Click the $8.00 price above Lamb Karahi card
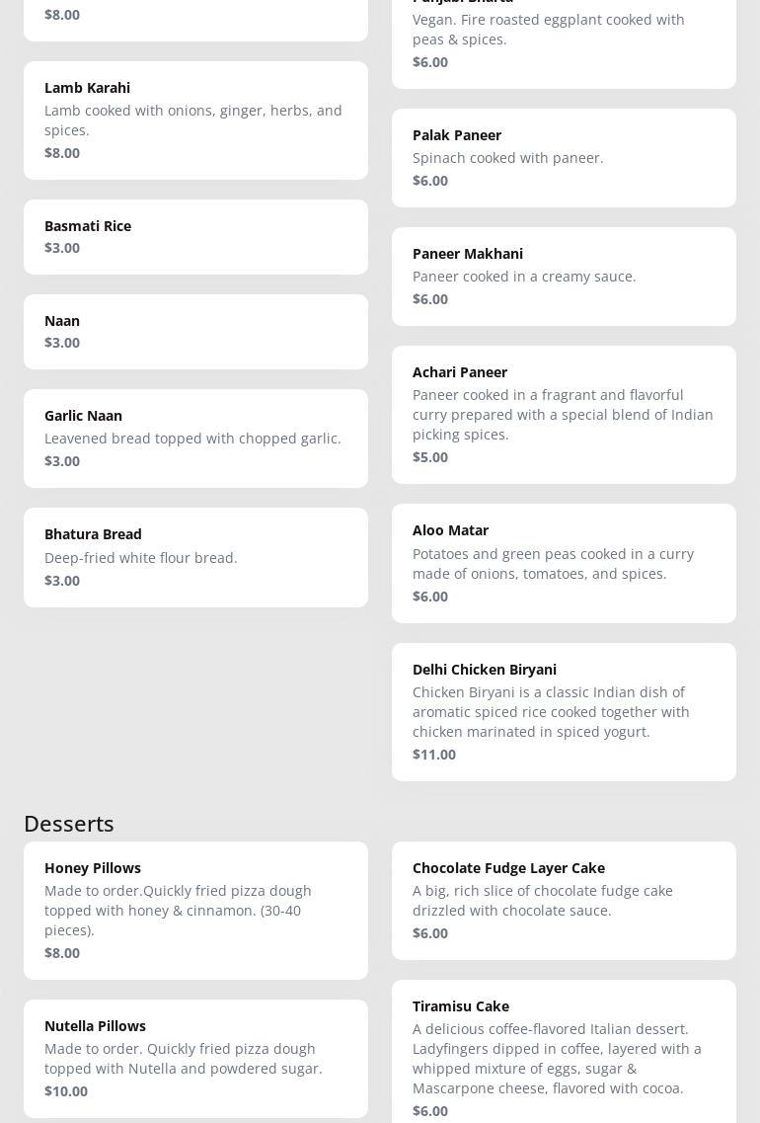The image size is (760, 1123). click(x=62, y=15)
